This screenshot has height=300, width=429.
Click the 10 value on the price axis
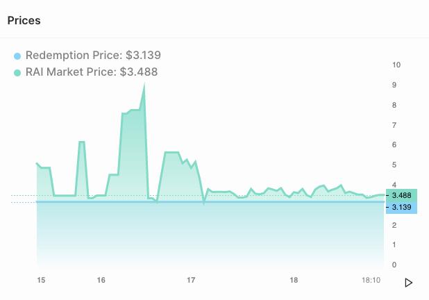click(x=396, y=65)
